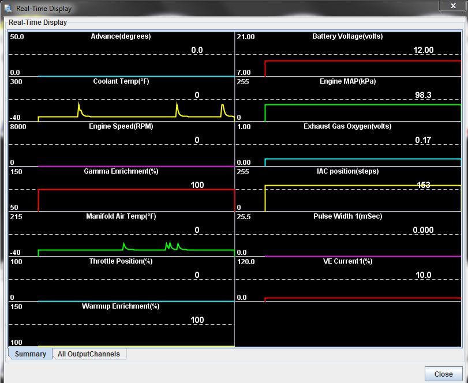Image resolution: width=468 pixels, height=383 pixels.
Task: Select the Gamma Enrichment(%) graph
Action: (x=121, y=189)
